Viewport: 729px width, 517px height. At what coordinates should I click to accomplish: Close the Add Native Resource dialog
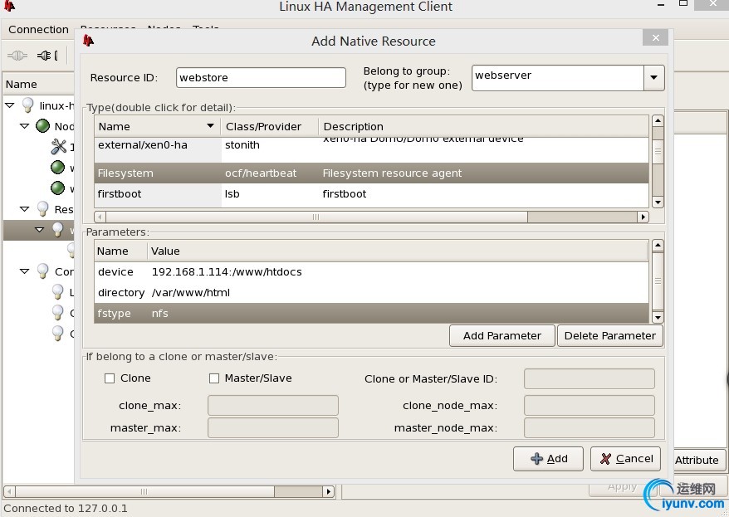pyautogui.click(x=656, y=37)
